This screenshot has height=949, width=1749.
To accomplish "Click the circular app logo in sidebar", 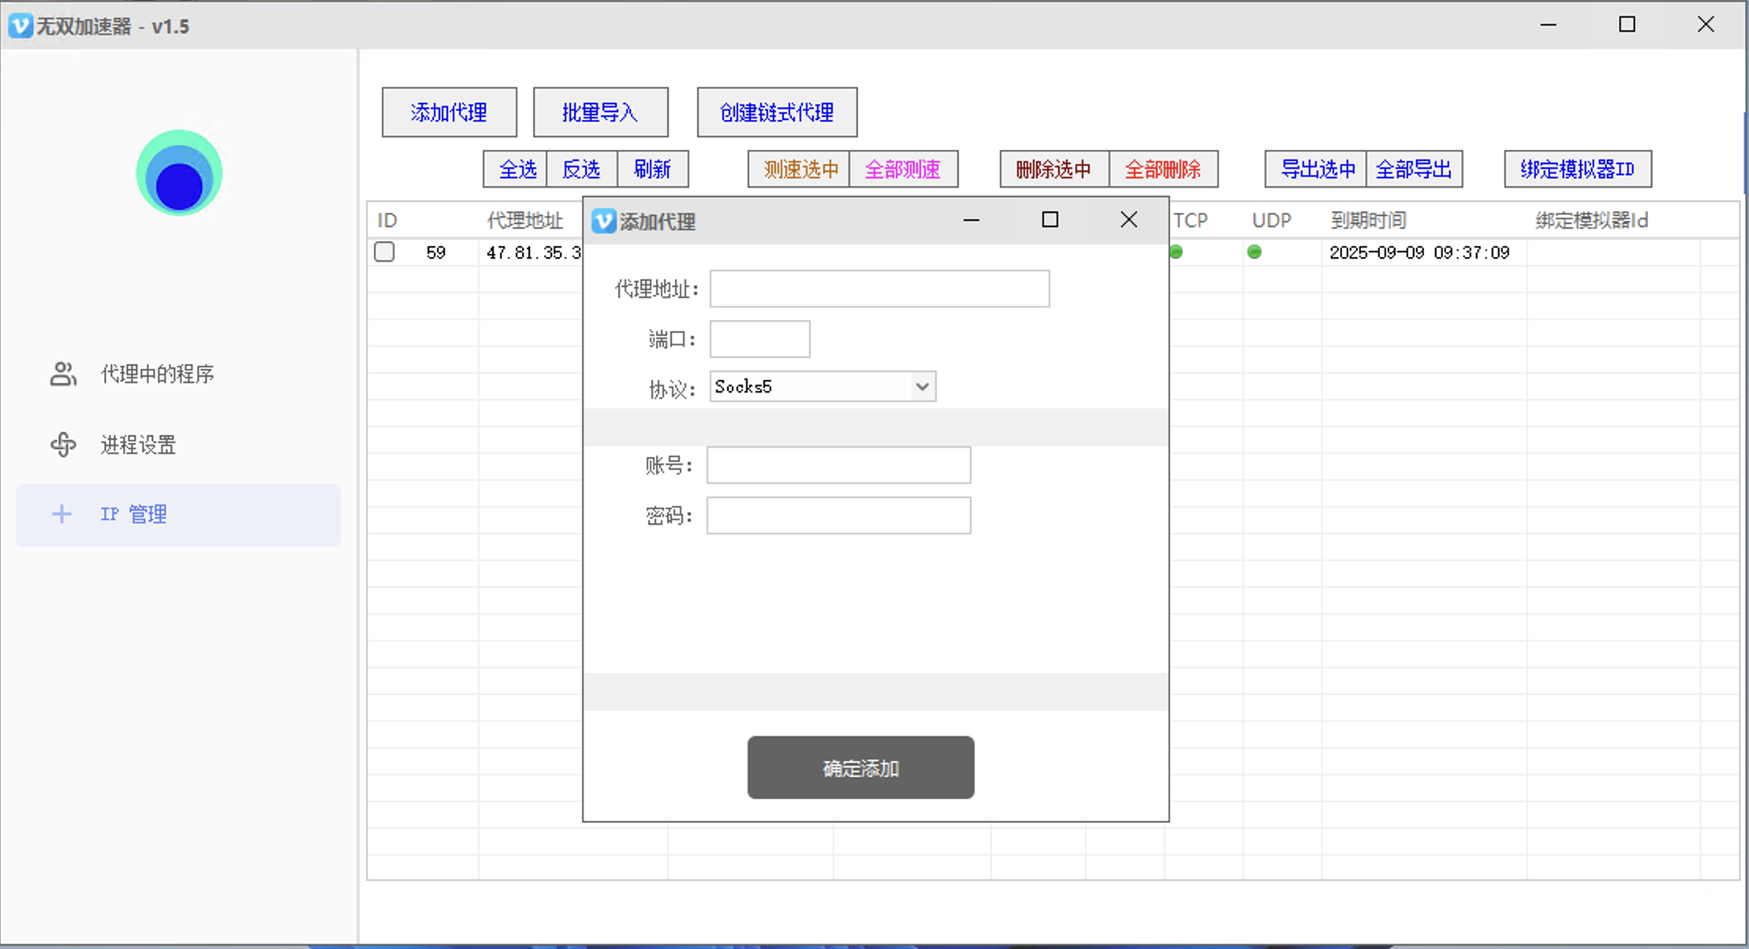I will [178, 173].
